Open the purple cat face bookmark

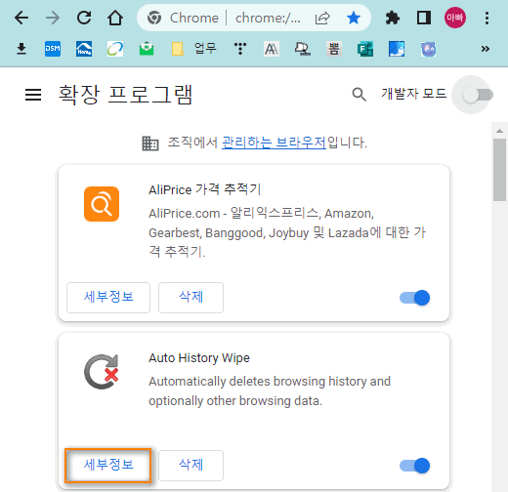pyautogui.click(x=428, y=49)
